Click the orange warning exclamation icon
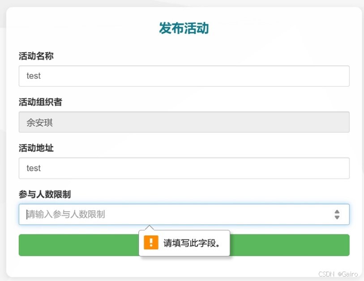 click(x=151, y=243)
